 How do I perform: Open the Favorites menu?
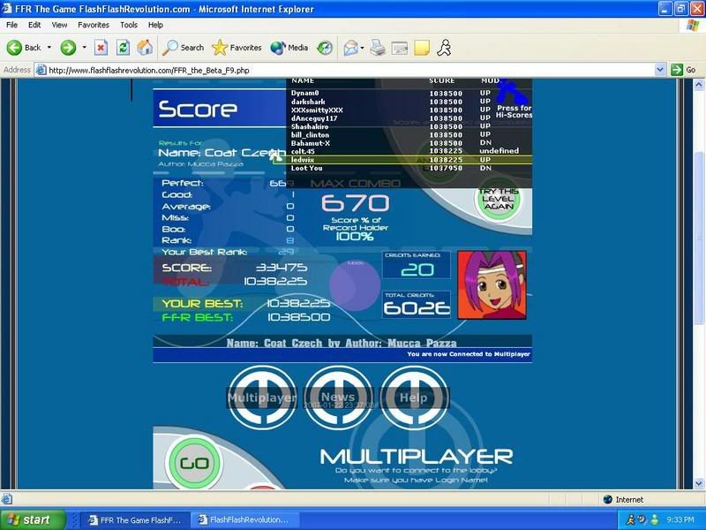click(x=94, y=25)
